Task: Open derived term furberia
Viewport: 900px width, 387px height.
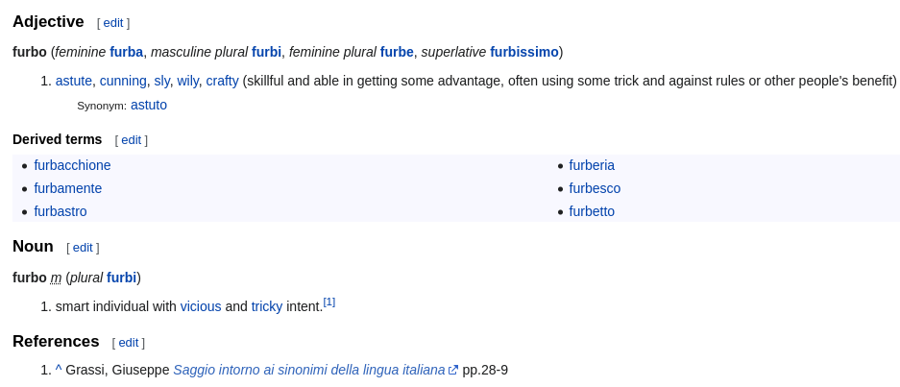Action: point(592,165)
